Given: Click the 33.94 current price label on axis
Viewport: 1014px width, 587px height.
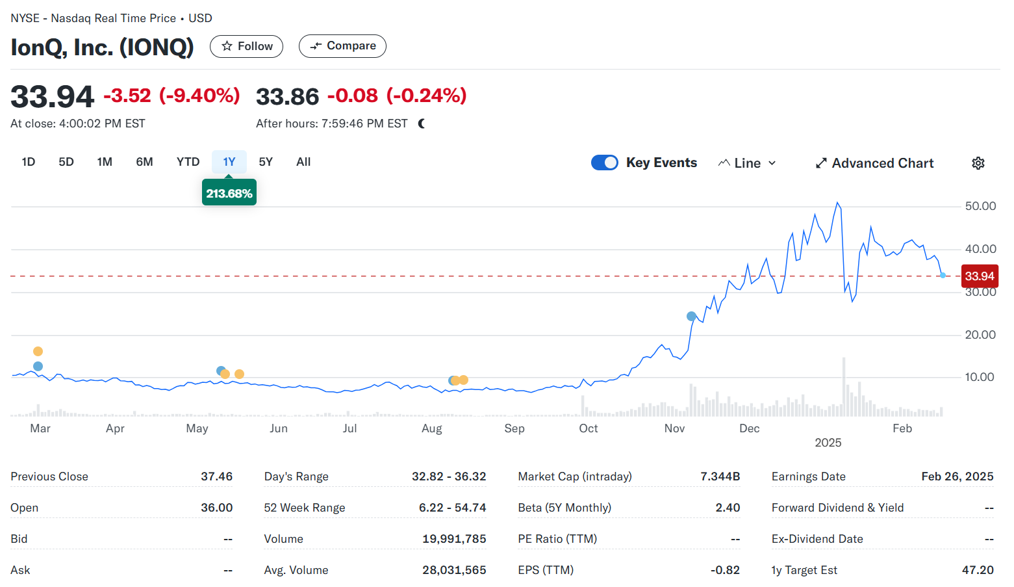Looking at the screenshot, I should [980, 276].
